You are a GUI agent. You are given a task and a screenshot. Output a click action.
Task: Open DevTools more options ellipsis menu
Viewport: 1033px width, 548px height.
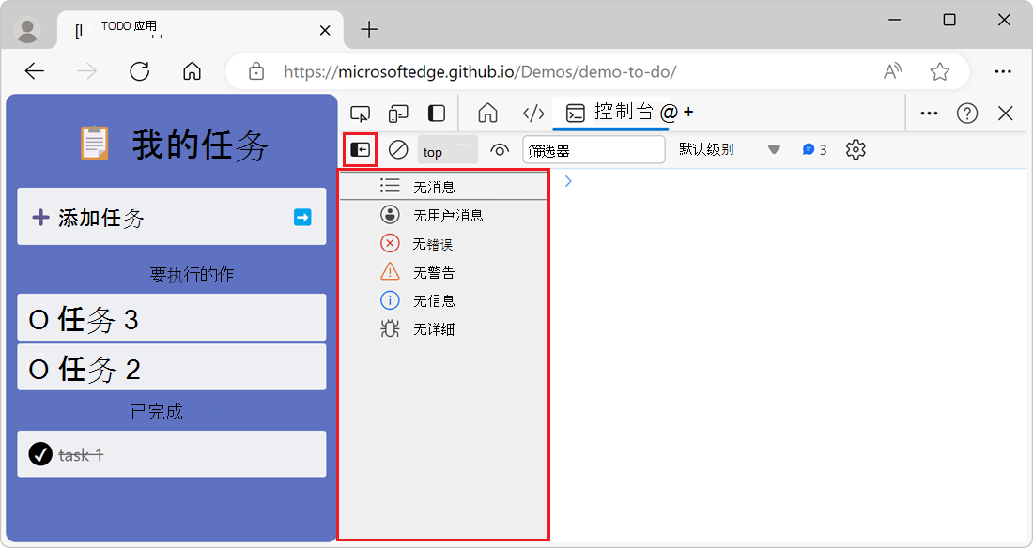[929, 114]
